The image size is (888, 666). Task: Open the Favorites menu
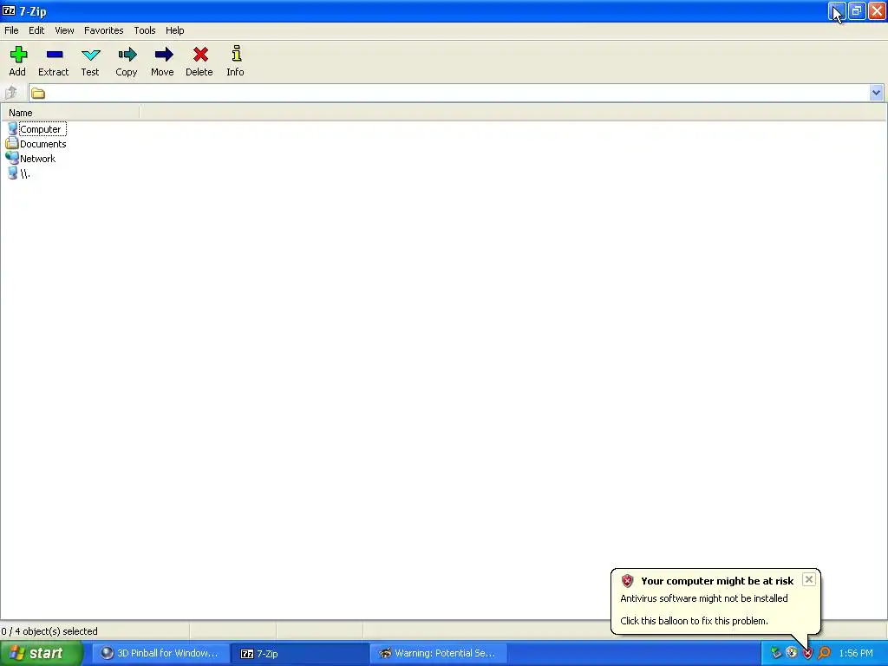click(x=104, y=30)
